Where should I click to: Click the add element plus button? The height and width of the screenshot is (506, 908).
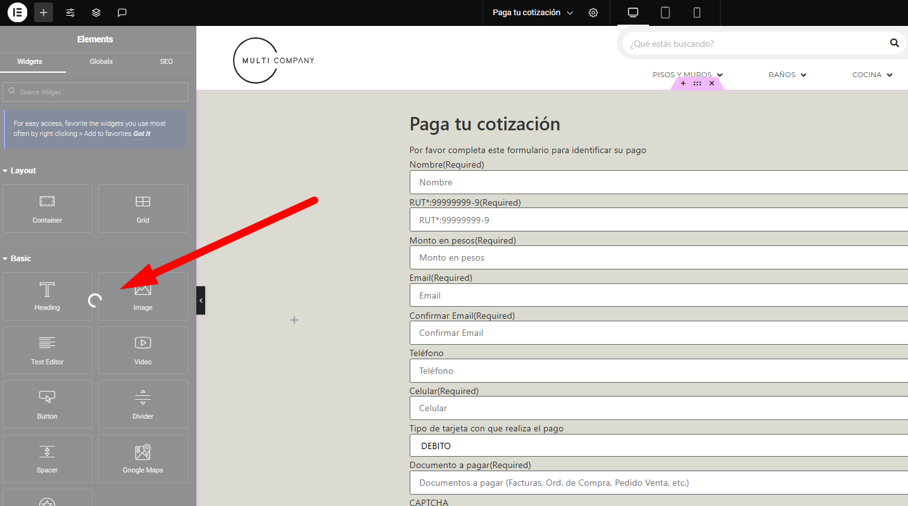(x=44, y=13)
